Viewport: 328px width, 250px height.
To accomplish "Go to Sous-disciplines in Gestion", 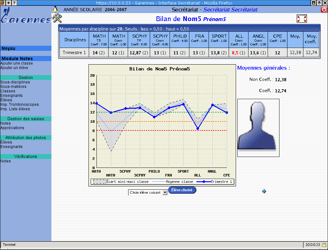I will [x=15, y=82].
